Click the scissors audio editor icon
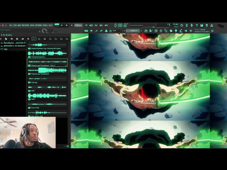 (187, 25)
